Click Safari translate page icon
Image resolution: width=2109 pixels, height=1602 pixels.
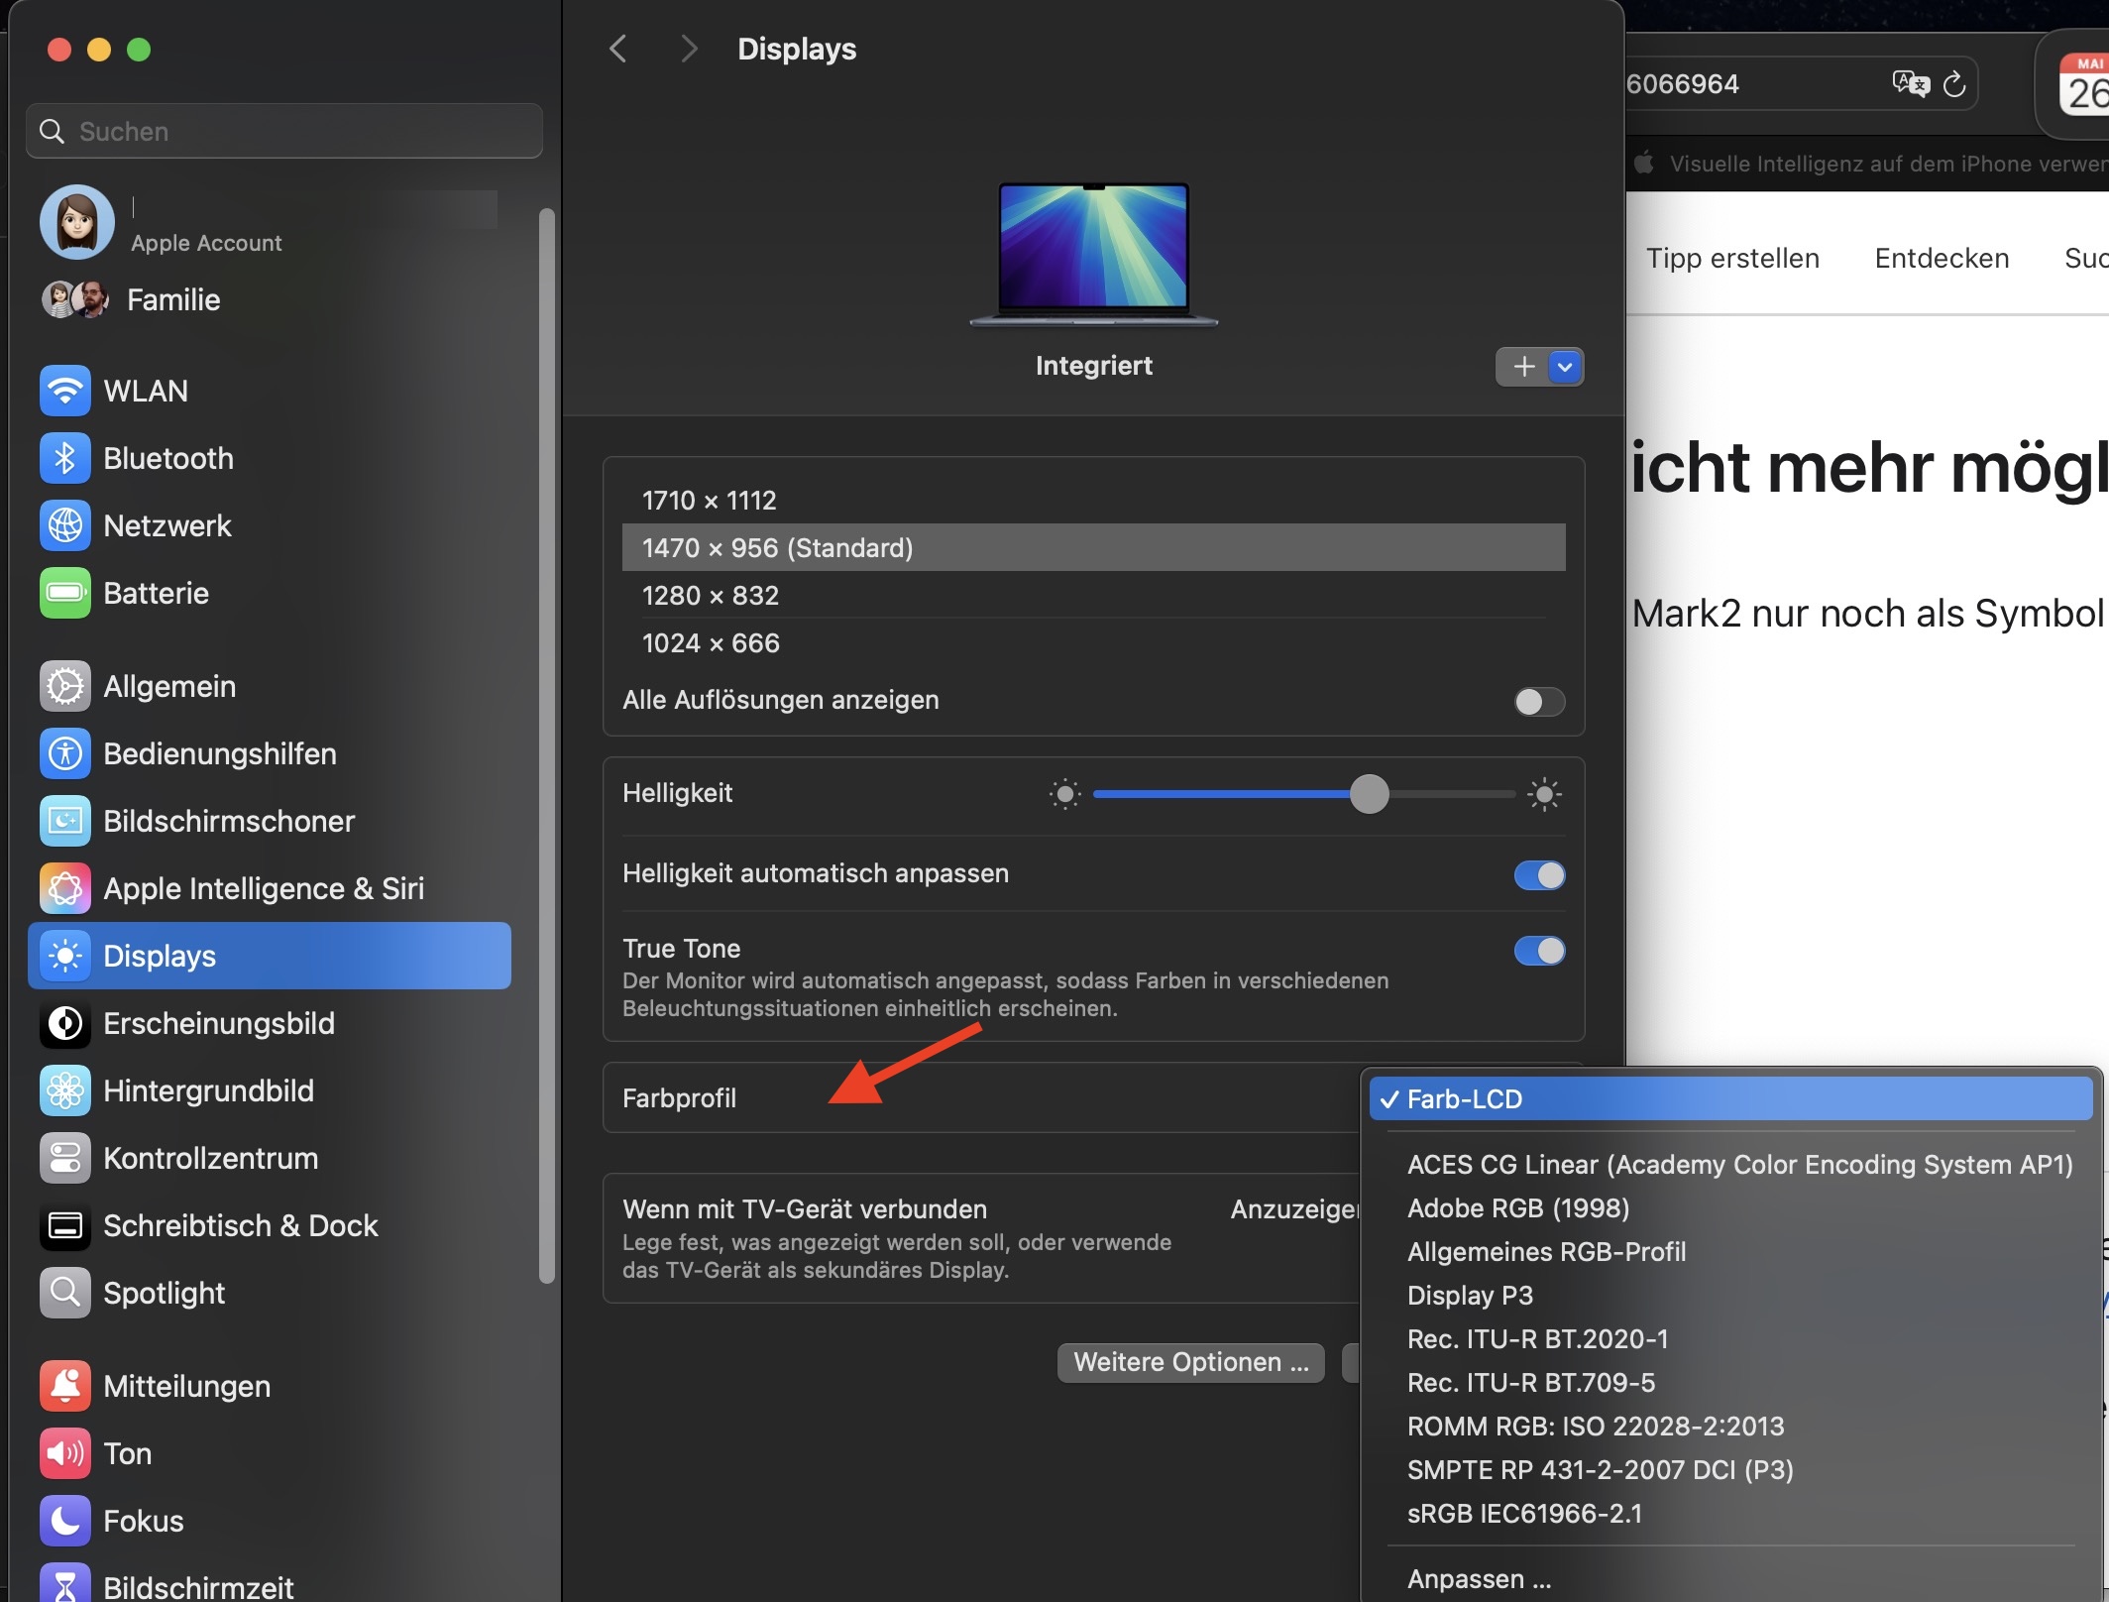point(1910,84)
